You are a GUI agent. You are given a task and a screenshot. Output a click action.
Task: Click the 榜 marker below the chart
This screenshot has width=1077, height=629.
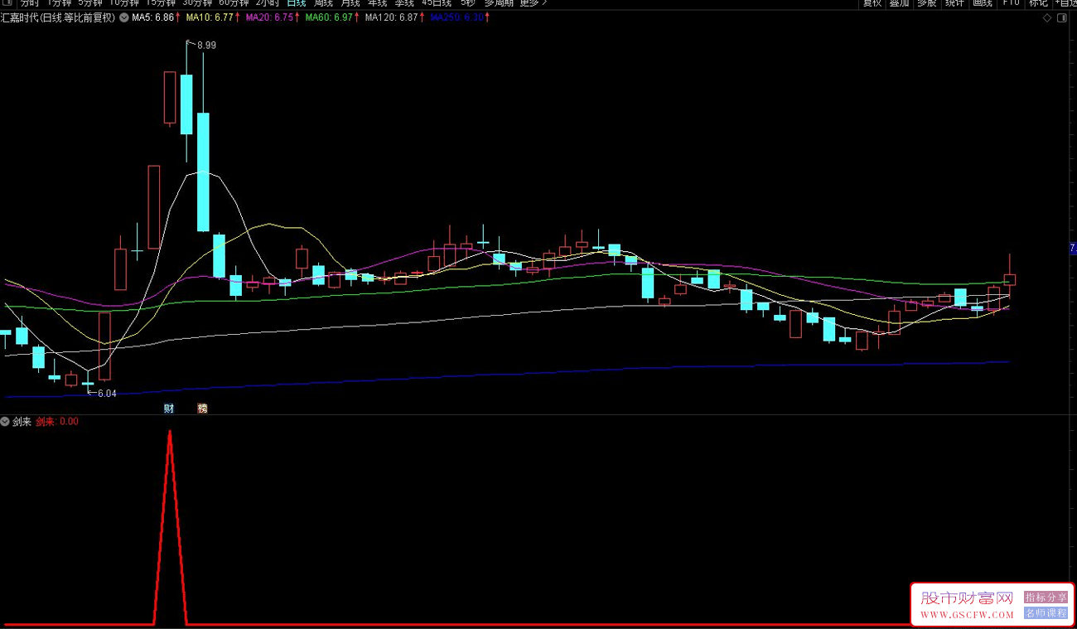pos(202,408)
